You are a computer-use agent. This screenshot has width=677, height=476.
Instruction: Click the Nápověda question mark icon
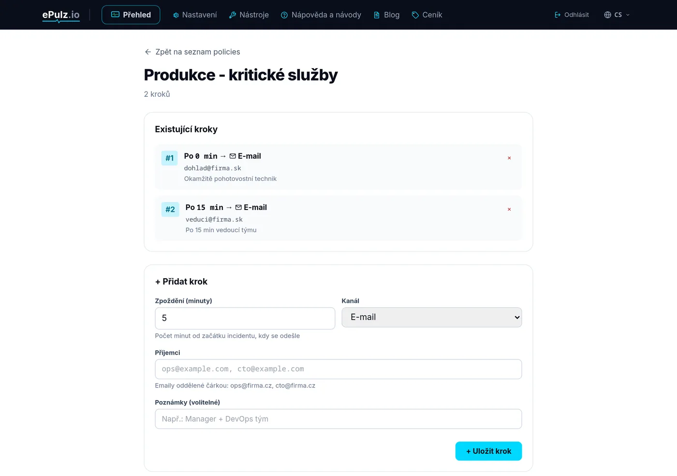284,15
